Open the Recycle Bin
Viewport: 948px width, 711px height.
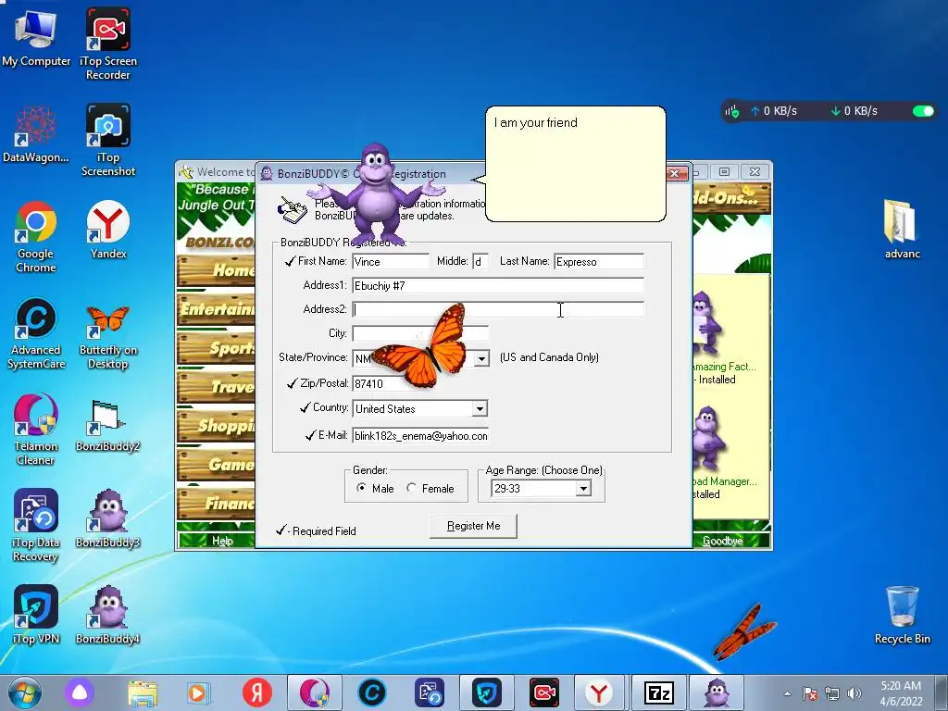tap(902, 615)
